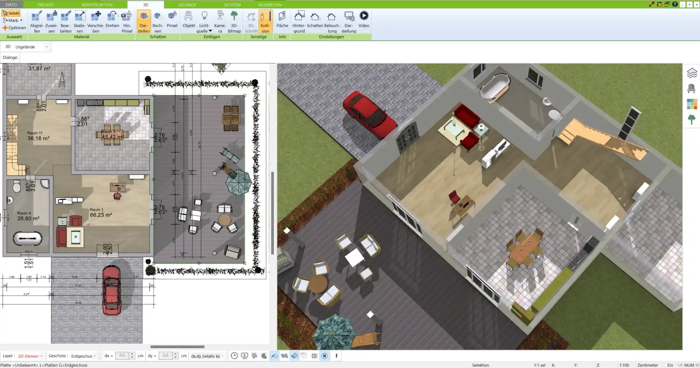Click the red car in 2D plan
The image size is (700, 368).
coord(111,290)
